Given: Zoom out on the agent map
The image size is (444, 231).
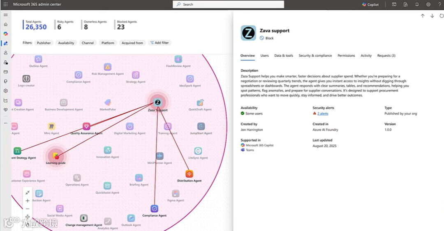Looking at the screenshot, I should pos(28,209).
